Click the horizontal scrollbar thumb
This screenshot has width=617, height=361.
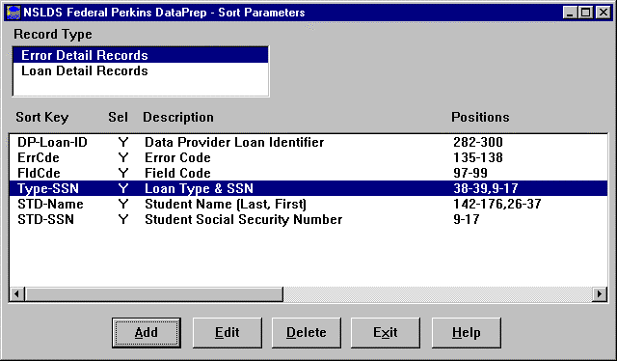click(154, 294)
